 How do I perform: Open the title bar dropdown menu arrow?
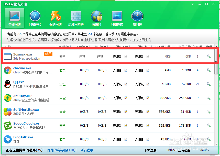point(193,4)
